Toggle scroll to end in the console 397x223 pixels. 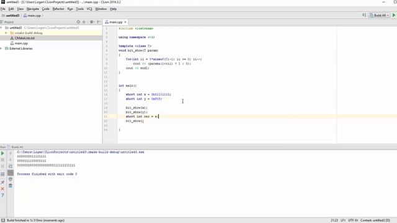point(11,173)
